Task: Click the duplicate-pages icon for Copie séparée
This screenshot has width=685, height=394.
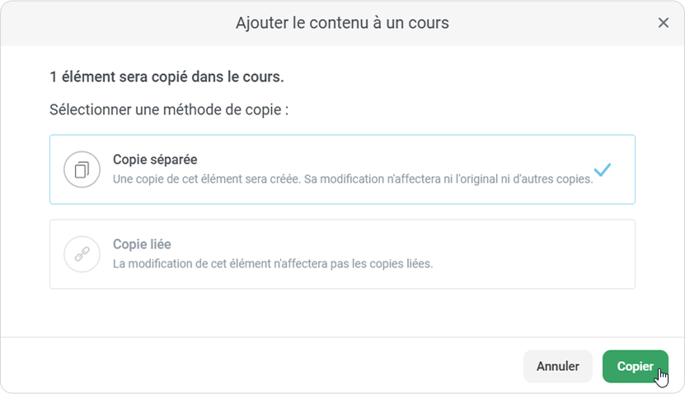Action: 82,169
